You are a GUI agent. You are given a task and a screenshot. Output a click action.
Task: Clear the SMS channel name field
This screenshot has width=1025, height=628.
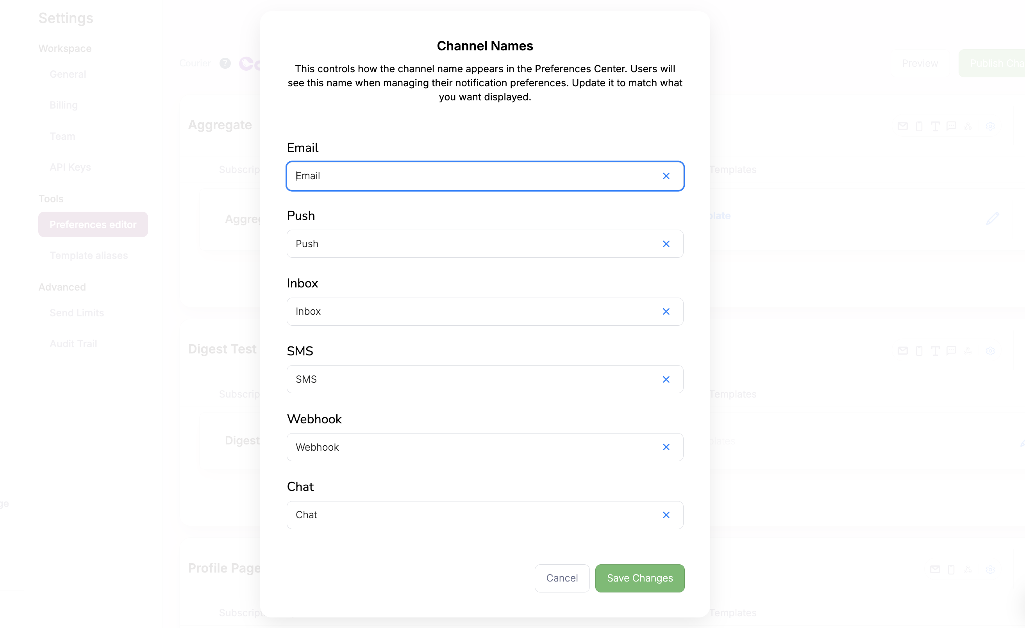point(666,379)
